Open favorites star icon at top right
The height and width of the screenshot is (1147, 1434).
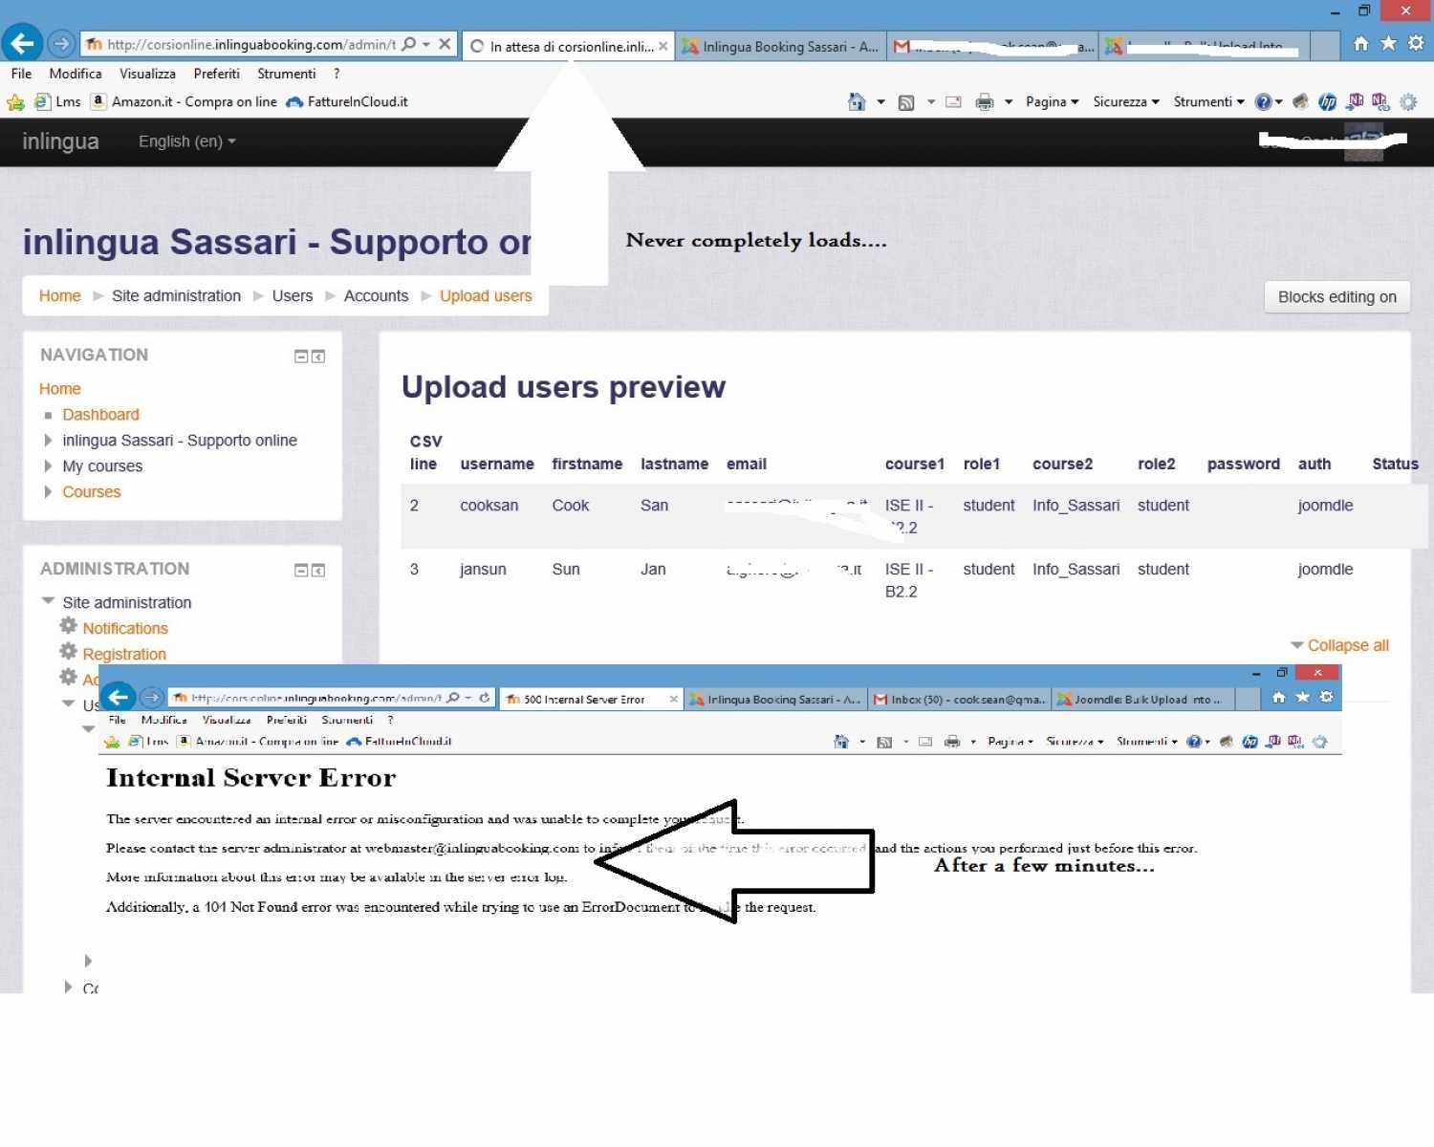(1388, 43)
